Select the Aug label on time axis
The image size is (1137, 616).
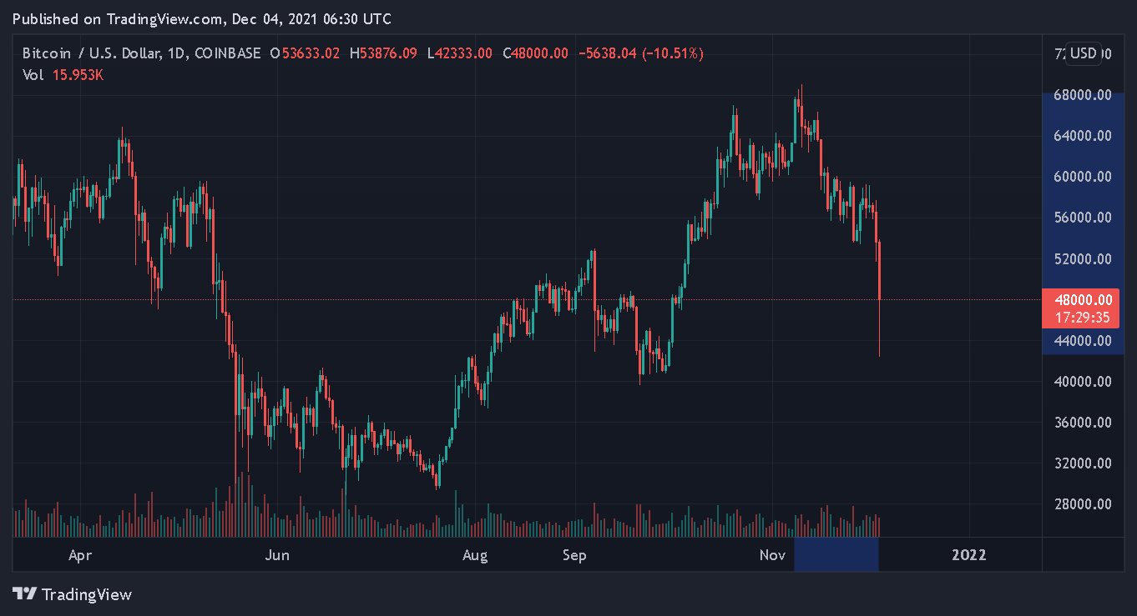pos(474,555)
